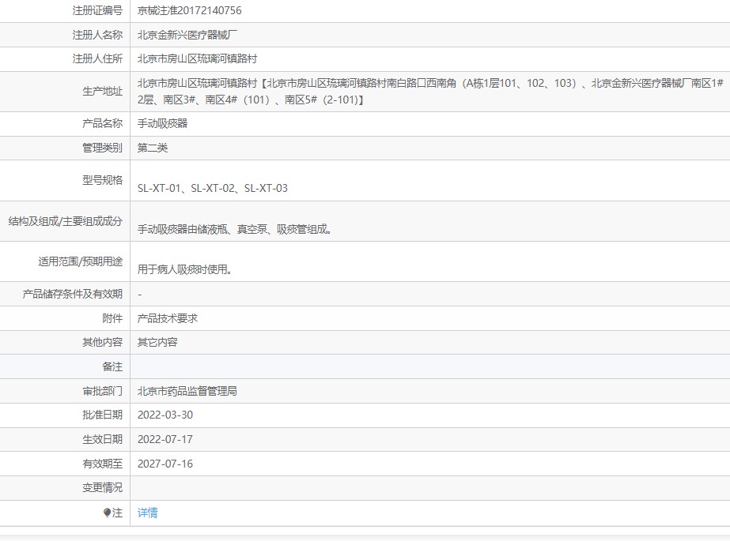Click the 批准日期 label
The width and height of the screenshot is (730, 541).
(103, 415)
